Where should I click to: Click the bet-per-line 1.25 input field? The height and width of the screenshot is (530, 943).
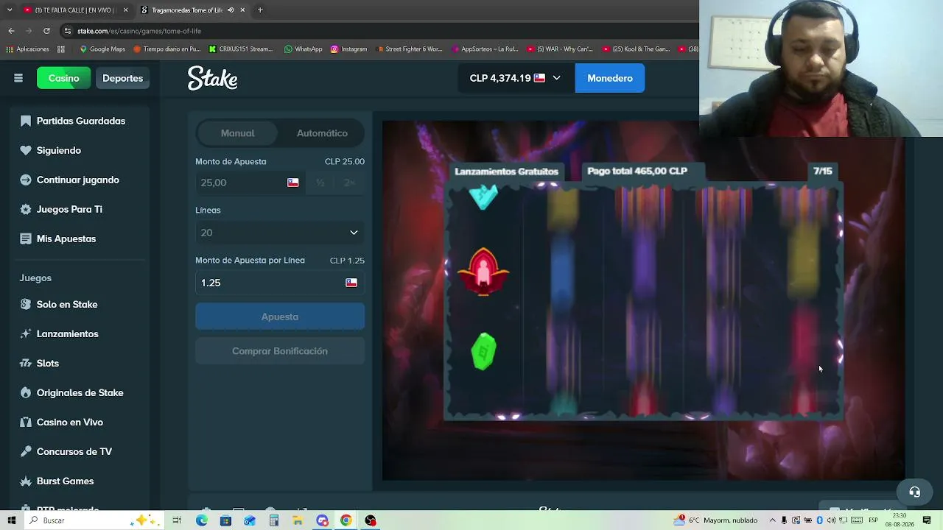click(x=280, y=283)
